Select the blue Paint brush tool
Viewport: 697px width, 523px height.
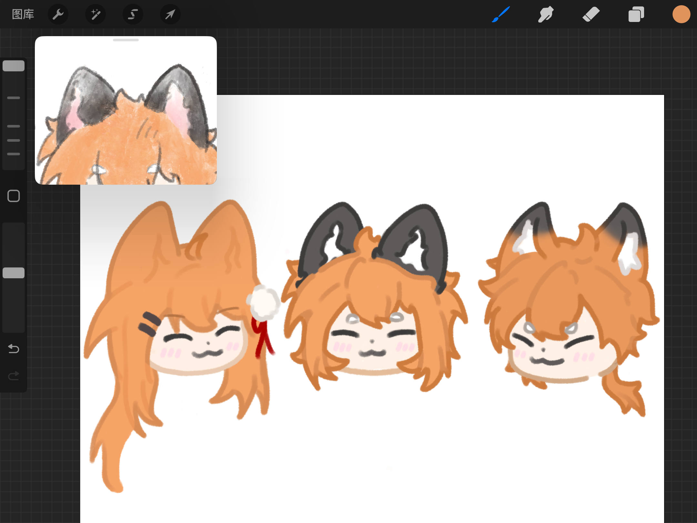[501, 14]
